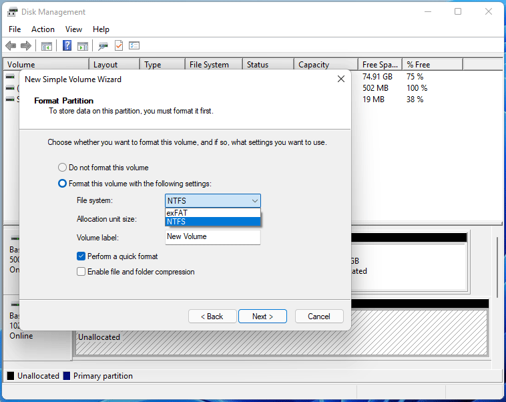Viewport: 506px width, 402px height.
Task: Click the Volume label text field
Action: pyautogui.click(x=213, y=237)
